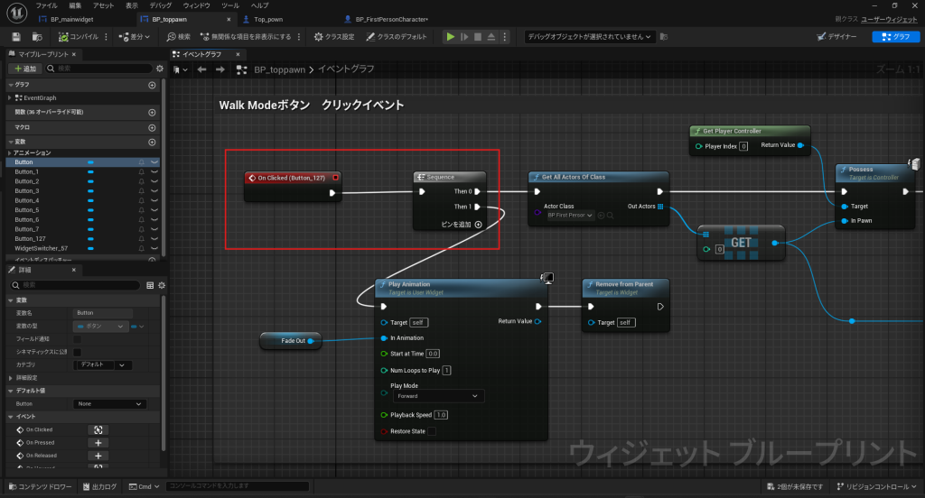925x498 pixels.
Task: Open the debug object selection dropdown
Action: tap(589, 37)
